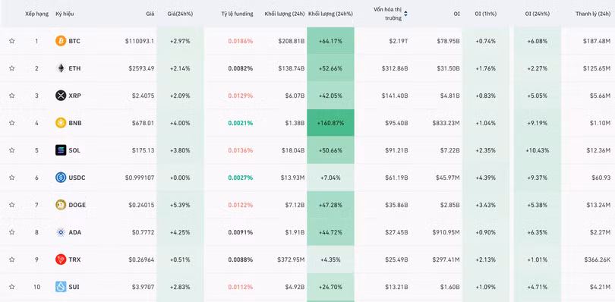Star the TRX row
This screenshot has height=302, width=615.
(x=11, y=260)
